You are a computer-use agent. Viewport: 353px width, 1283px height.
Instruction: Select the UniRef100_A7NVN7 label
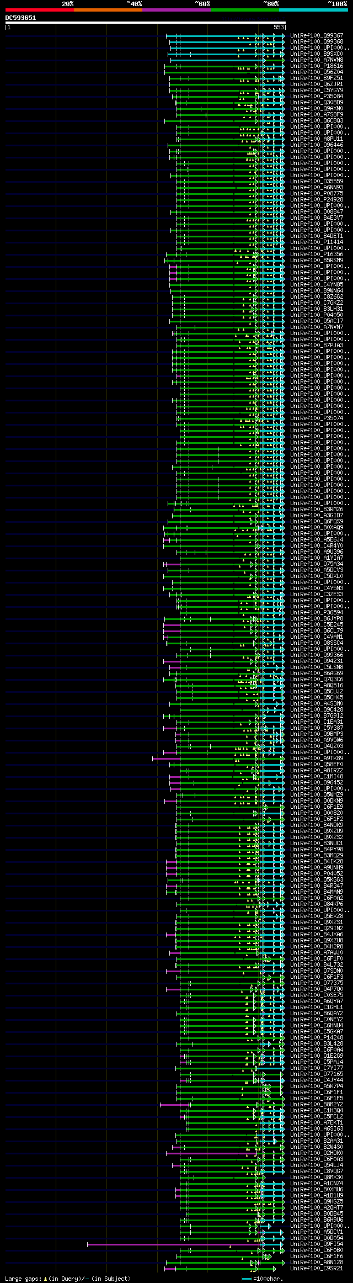[x=317, y=327]
